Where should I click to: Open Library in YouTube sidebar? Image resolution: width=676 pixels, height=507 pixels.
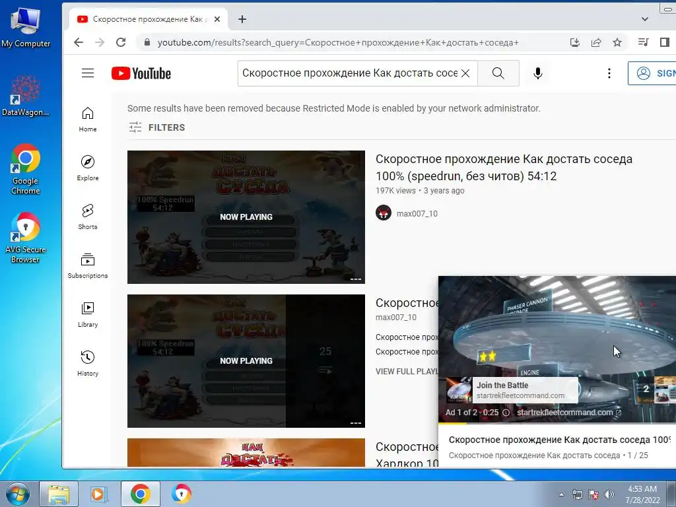(x=88, y=315)
